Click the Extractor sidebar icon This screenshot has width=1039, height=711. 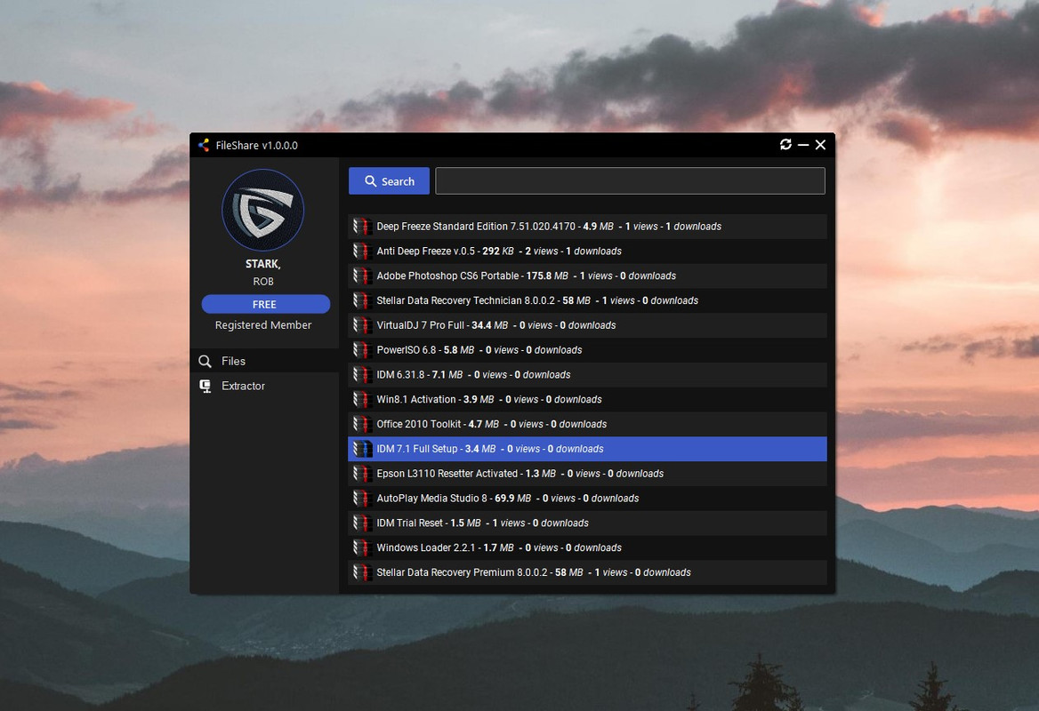coord(205,386)
